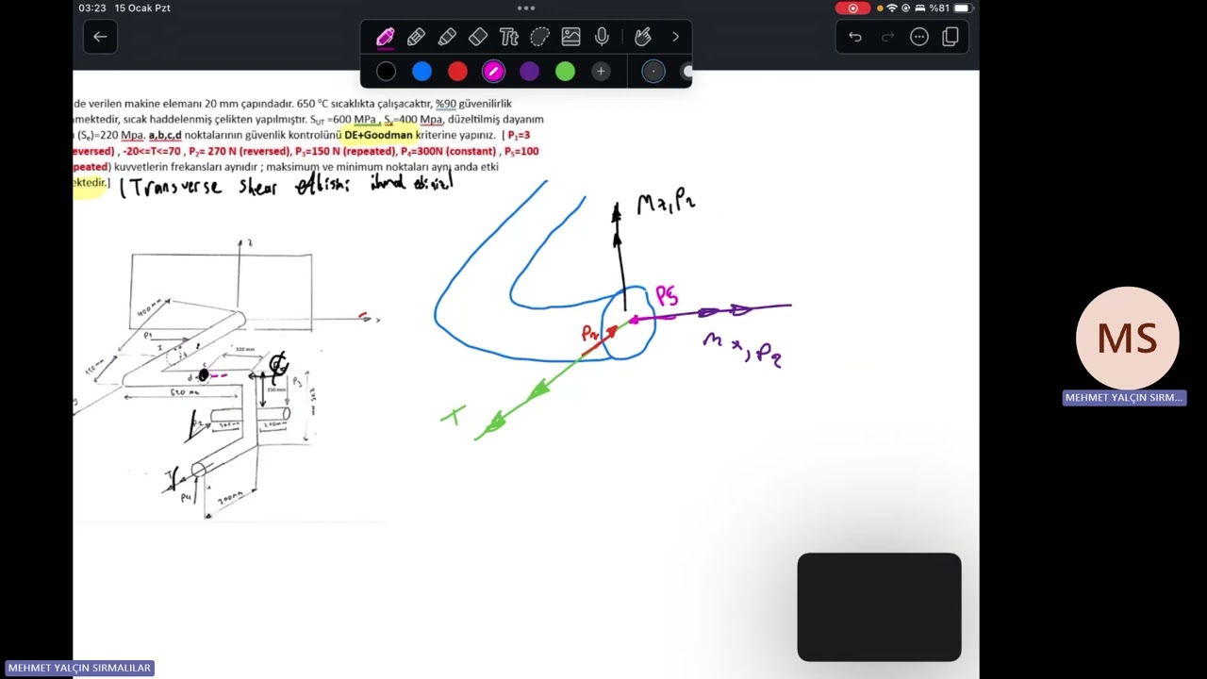Open the pages overview icon

point(951,37)
